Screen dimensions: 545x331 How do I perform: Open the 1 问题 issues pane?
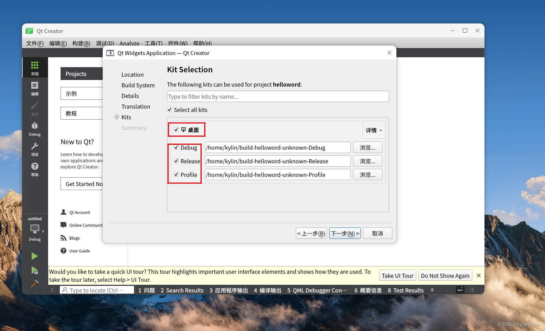click(x=146, y=290)
